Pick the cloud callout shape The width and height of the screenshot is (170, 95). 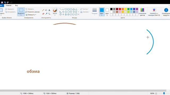[x=76, y=14]
